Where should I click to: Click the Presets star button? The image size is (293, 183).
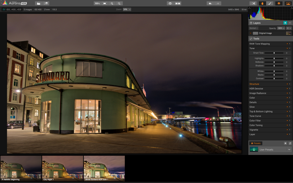click(x=256, y=143)
